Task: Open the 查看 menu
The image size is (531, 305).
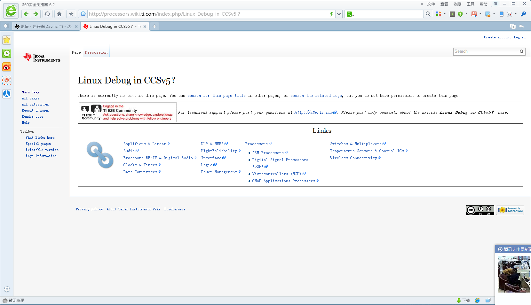Action: coord(444,4)
